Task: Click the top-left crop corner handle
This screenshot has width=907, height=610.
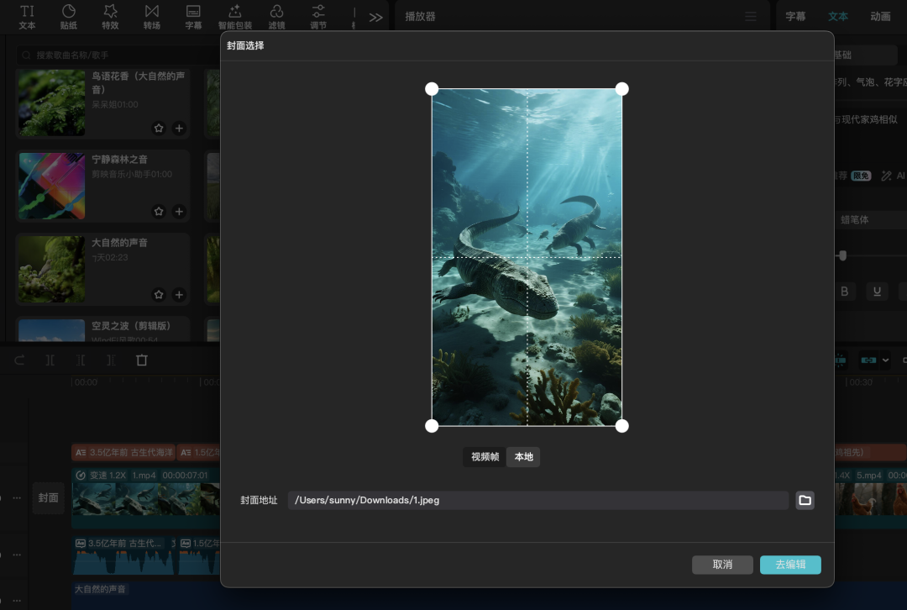Action: click(432, 89)
